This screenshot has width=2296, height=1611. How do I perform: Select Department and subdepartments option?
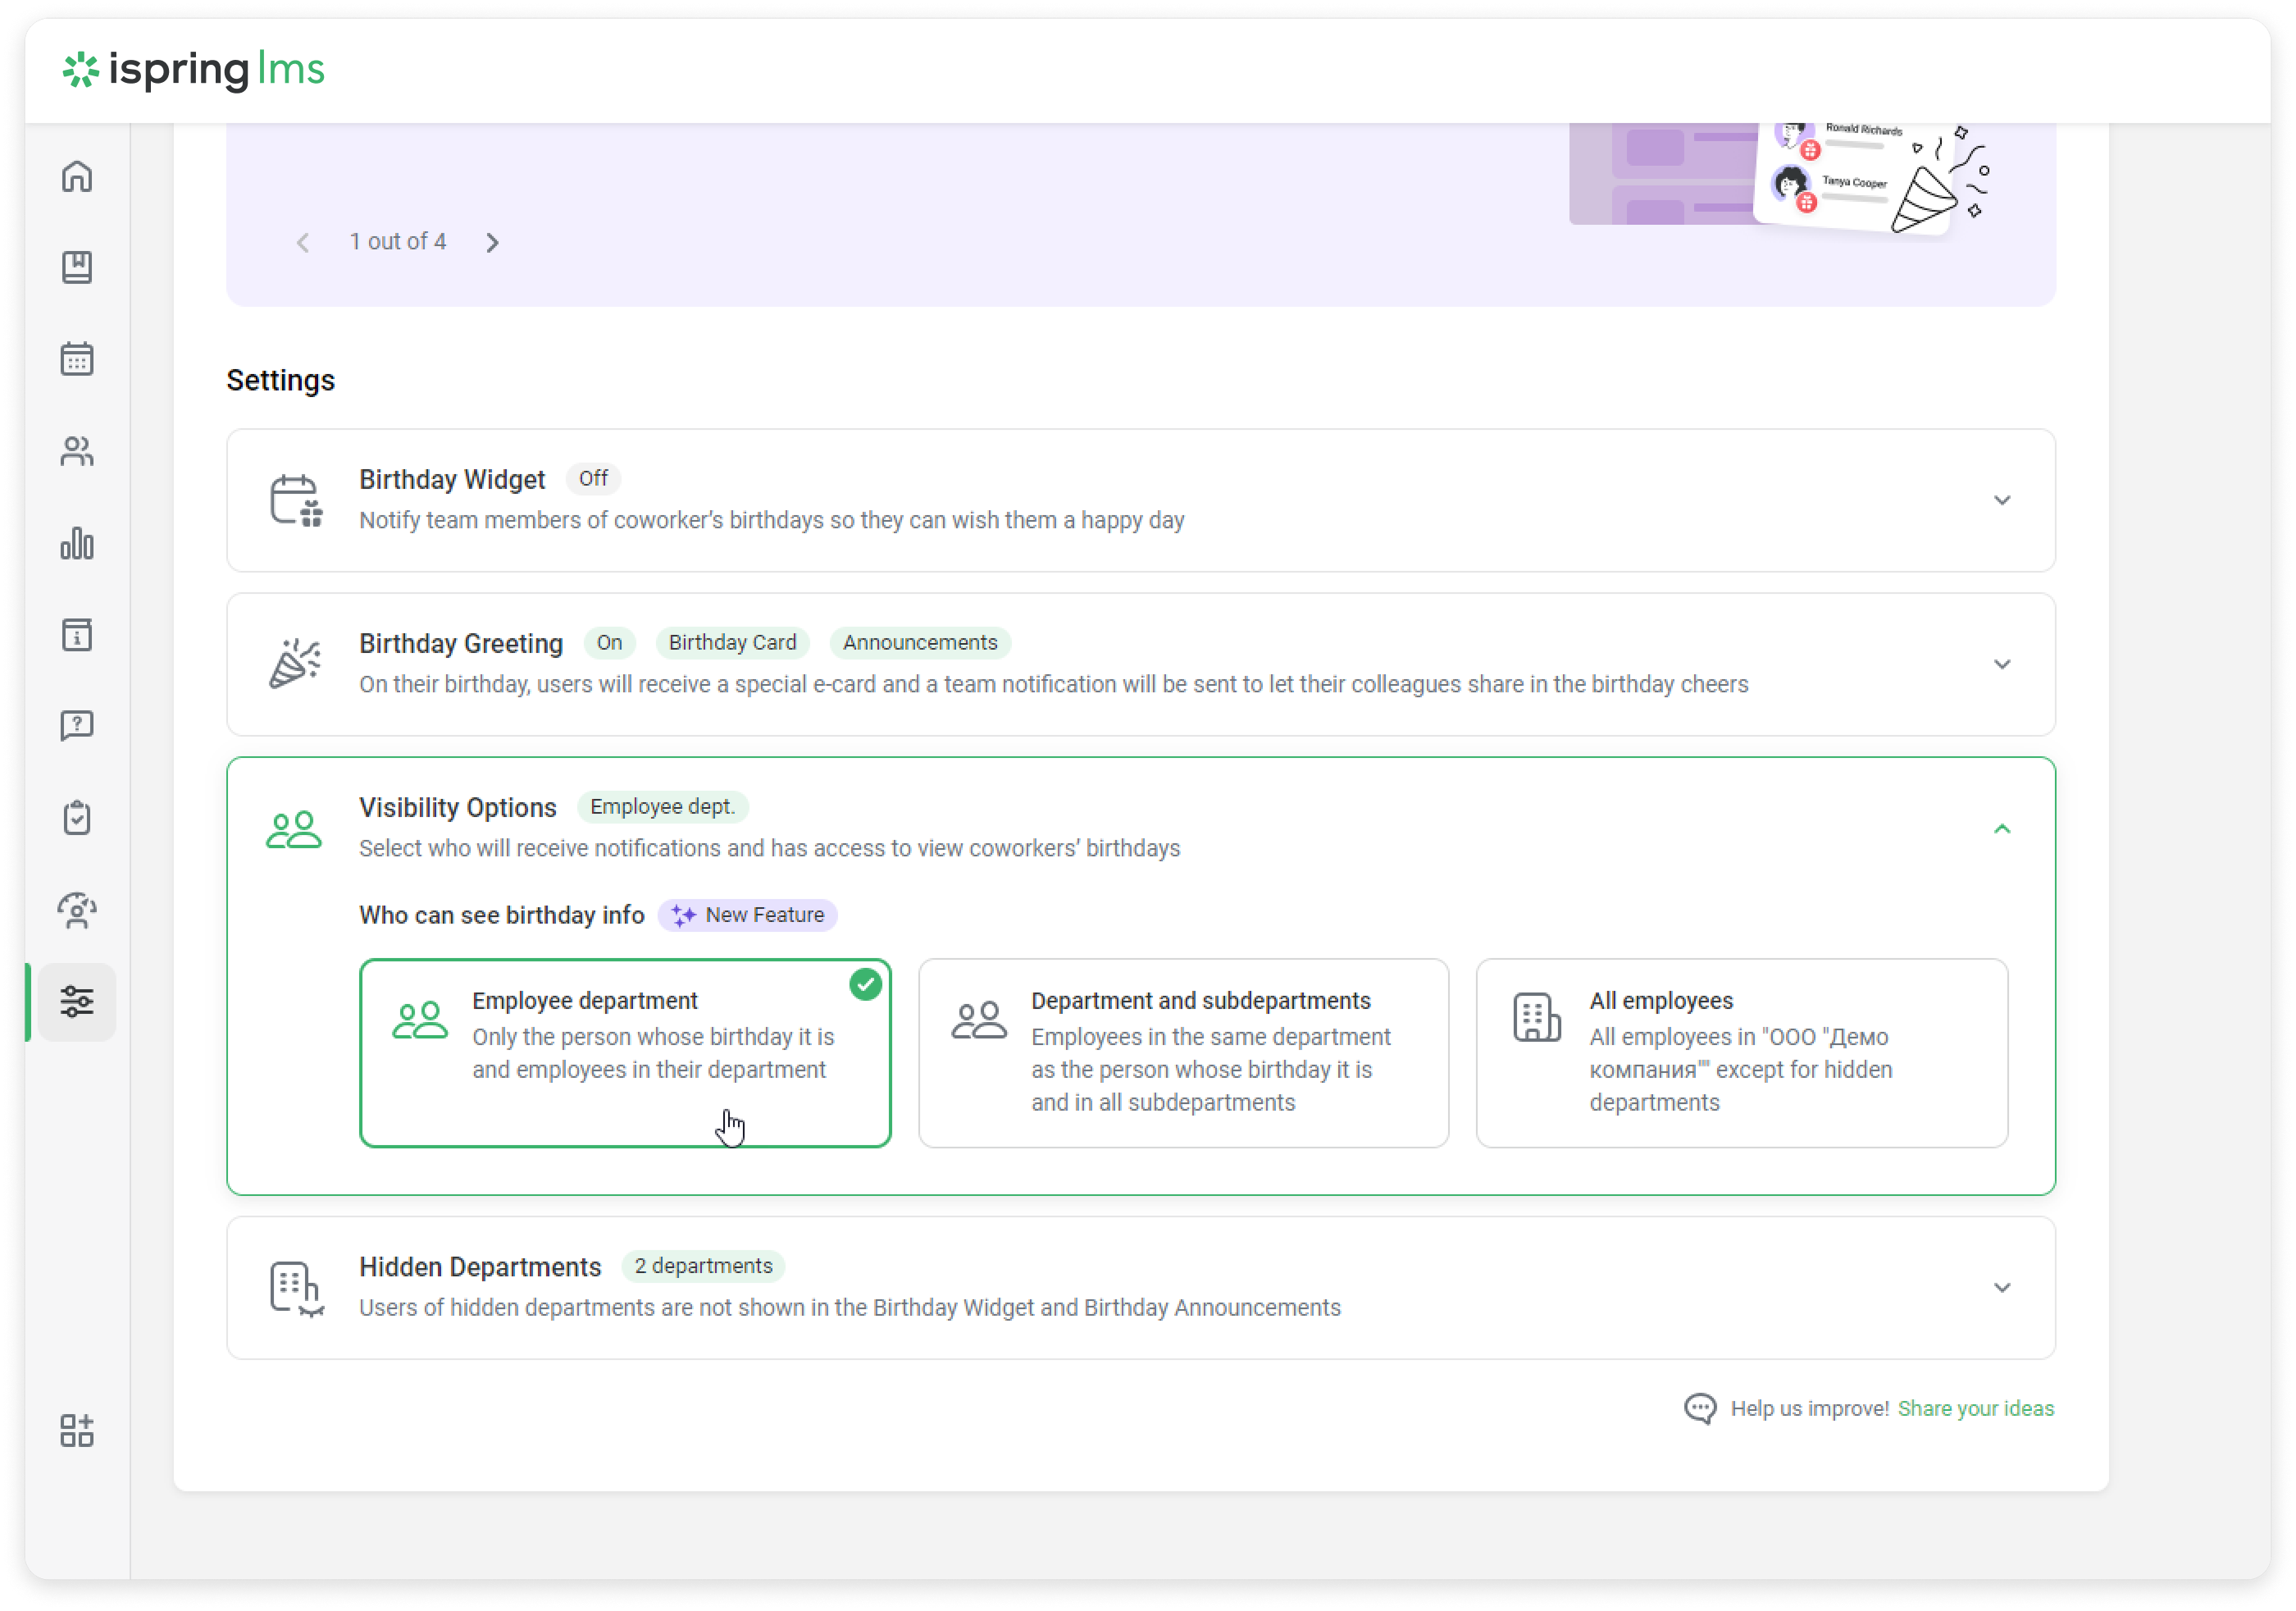[1183, 1052]
